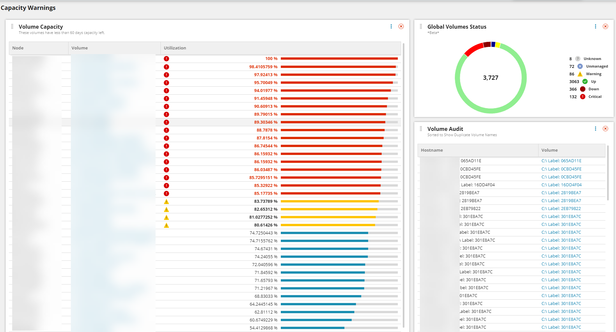616x332 pixels.
Task: Select the critical alert icon beside 97.92413 %
Action: click(x=166, y=75)
